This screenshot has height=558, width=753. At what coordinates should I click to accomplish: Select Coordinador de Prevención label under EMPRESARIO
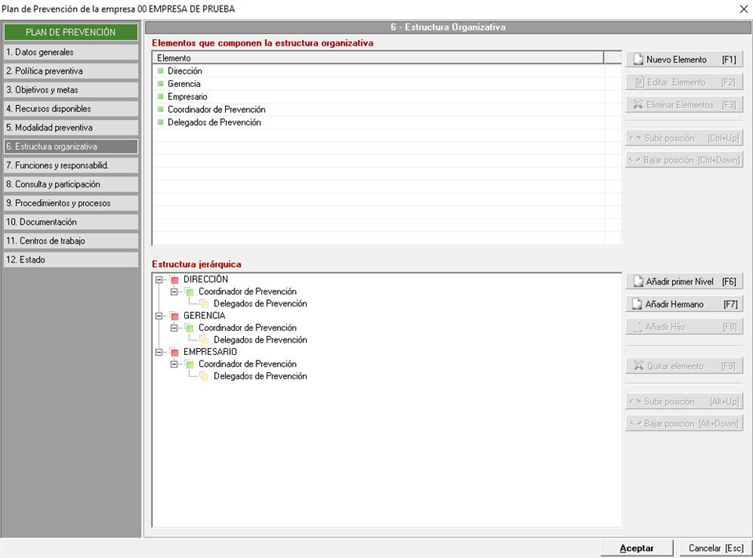click(247, 364)
